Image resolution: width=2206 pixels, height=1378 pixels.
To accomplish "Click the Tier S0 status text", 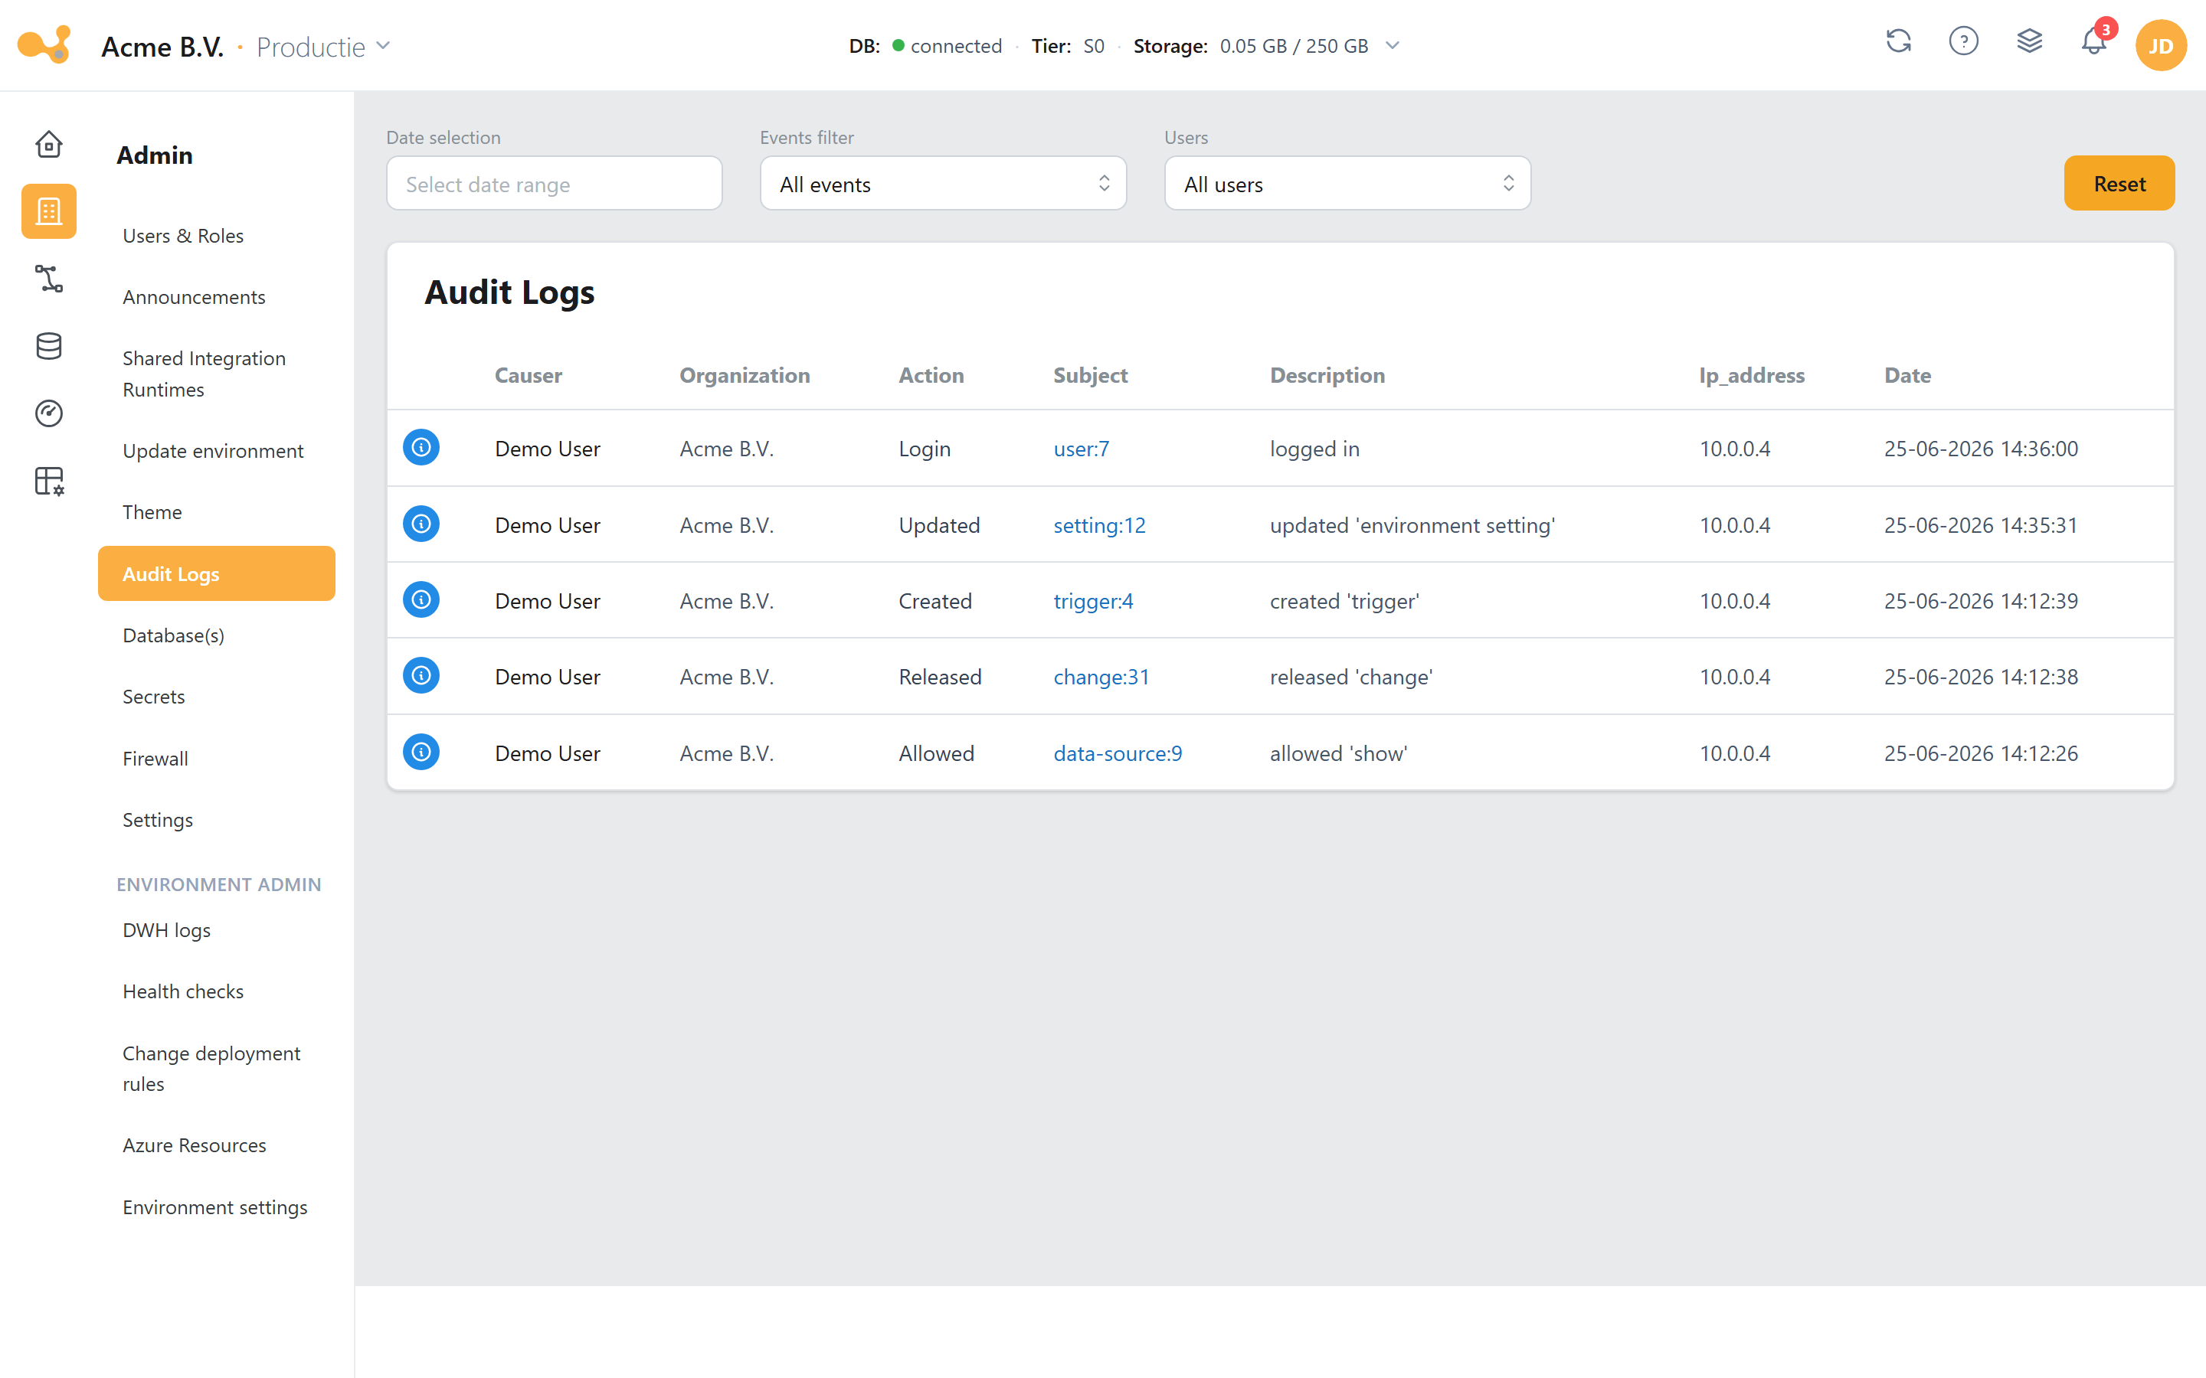I will (1068, 46).
